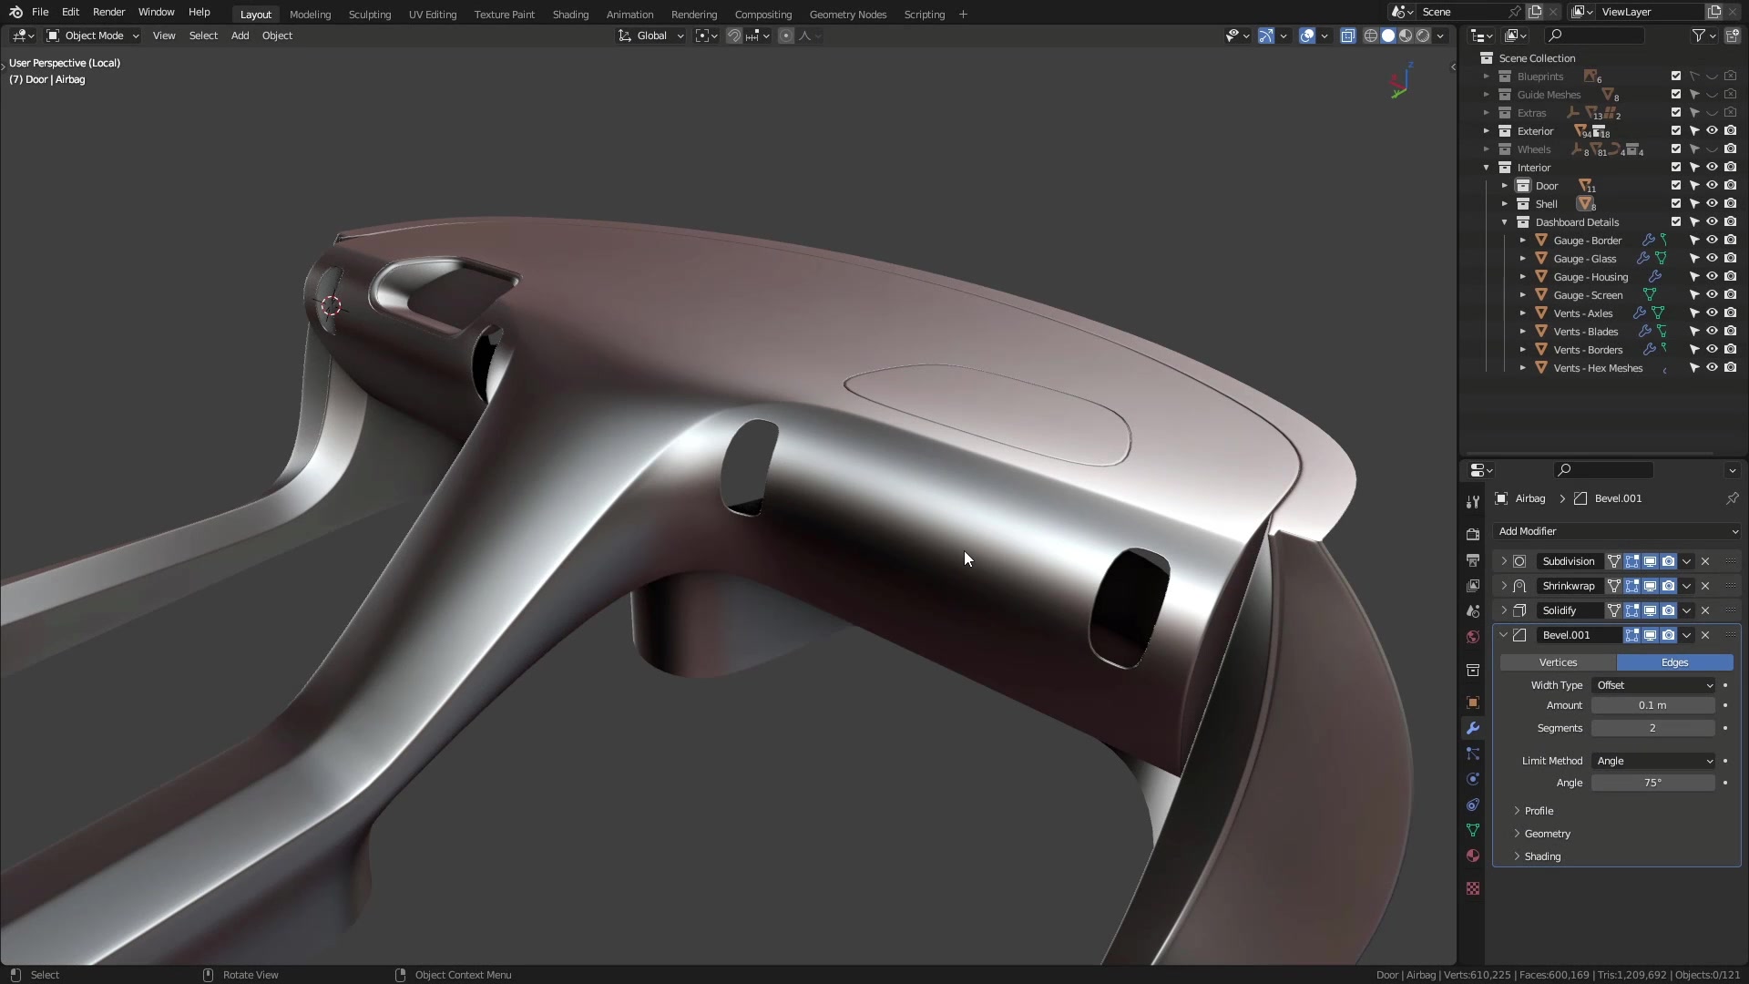The image size is (1749, 984).
Task: Switch to wireframe viewport shading icon
Action: 1370,36
